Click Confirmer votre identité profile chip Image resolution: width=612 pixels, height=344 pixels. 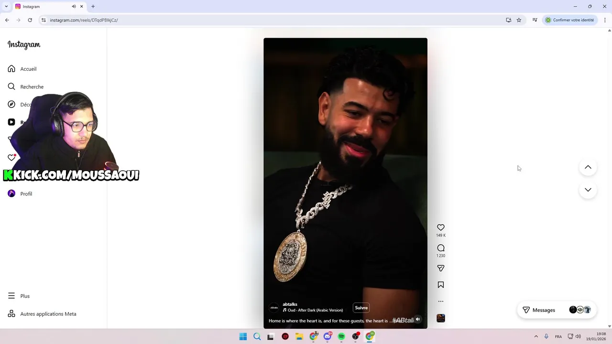pyautogui.click(x=570, y=20)
